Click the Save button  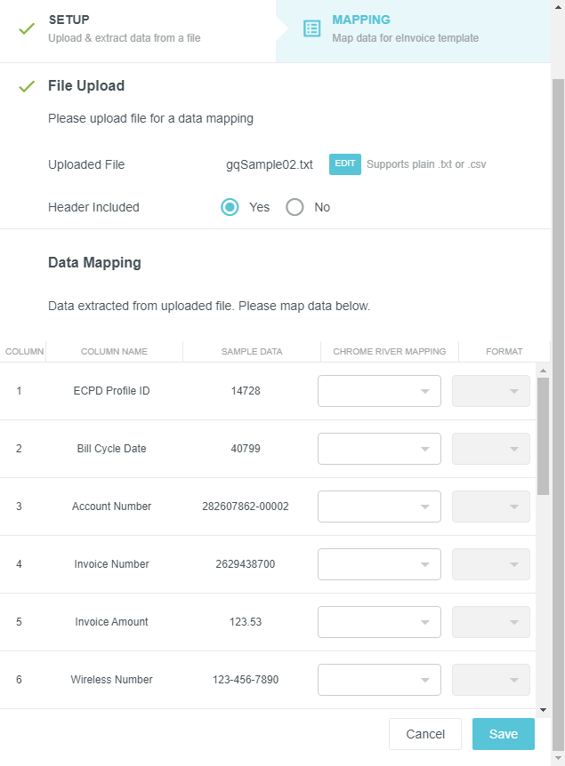[x=504, y=734]
